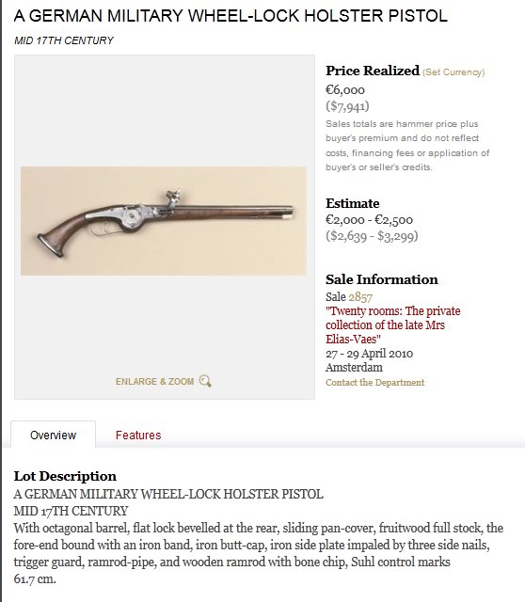Open the Set Currency option
Image resolution: width=525 pixels, height=602 pixels.
(x=453, y=72)
